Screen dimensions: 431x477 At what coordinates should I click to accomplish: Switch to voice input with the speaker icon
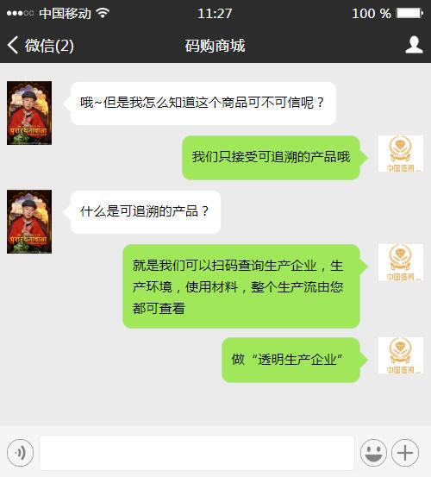pyautogui.click(x=21, y=453)
